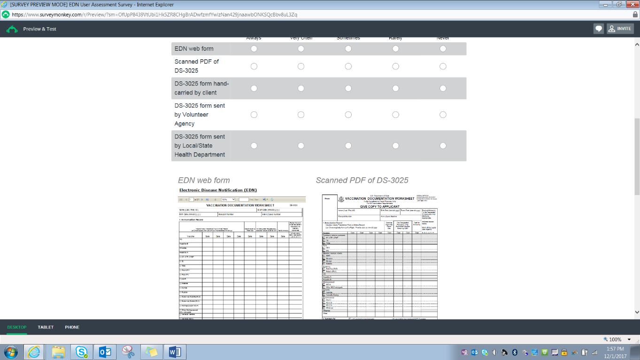This screenshot has width=640, height=360.
Task: Open the wireless signal bars tray icon
Action: tap(594, 352)
